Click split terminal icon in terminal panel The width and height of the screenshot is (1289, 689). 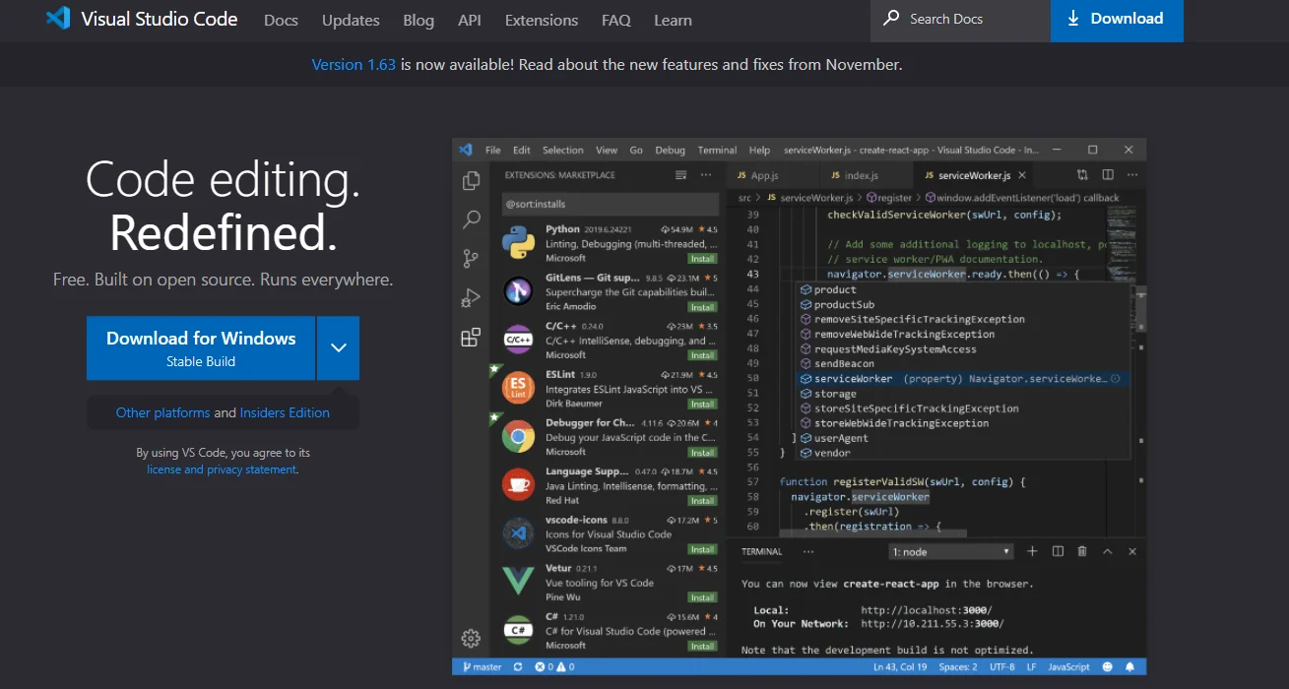pyautogui.click(x=1058, y=551)
